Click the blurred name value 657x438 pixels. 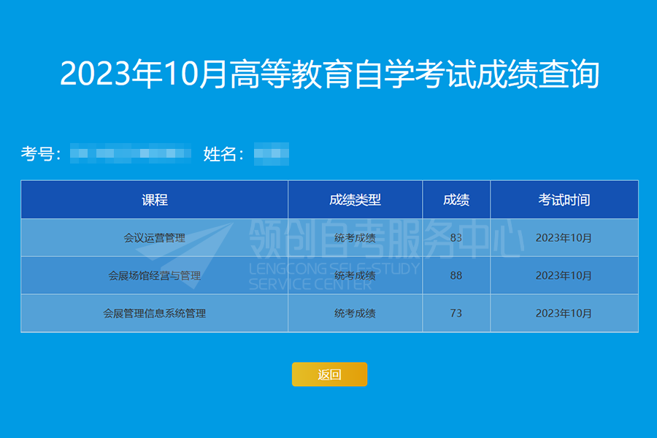[x=272, y=154]
